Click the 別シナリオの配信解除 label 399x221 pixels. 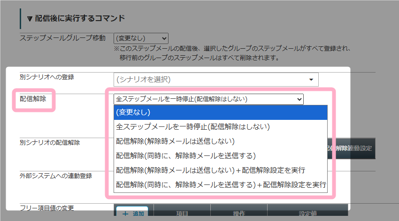pyautogui.click(x=50, y=142)
